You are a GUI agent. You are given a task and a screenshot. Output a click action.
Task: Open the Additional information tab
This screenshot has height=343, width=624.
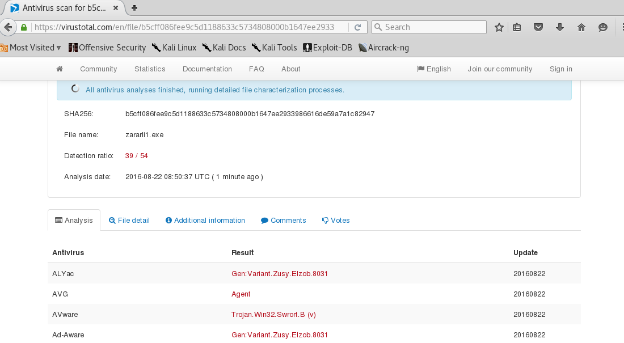(205, 221)
